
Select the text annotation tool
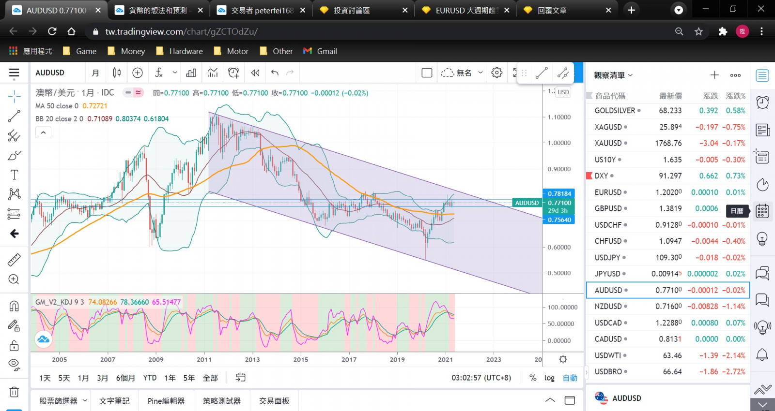click(14, 175)
